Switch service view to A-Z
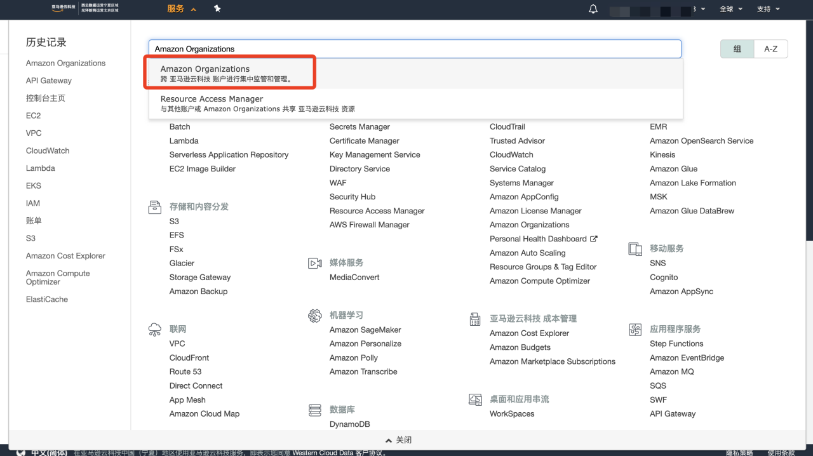Viewport: 813px width, 456px height. (x=771, y=49)
